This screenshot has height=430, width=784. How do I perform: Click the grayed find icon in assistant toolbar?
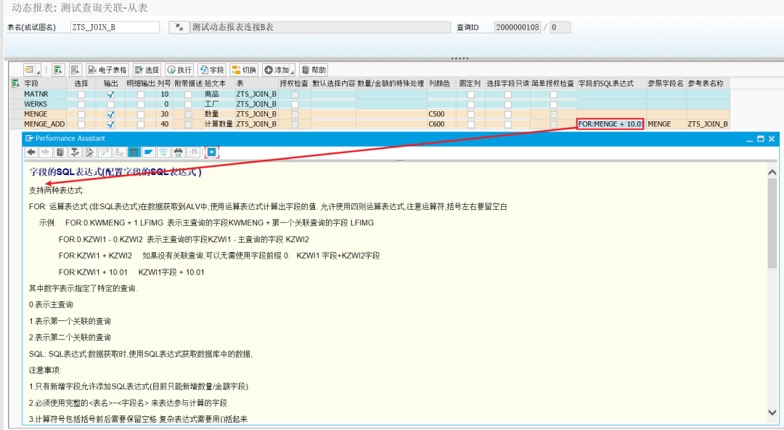[x=193, y=153]
